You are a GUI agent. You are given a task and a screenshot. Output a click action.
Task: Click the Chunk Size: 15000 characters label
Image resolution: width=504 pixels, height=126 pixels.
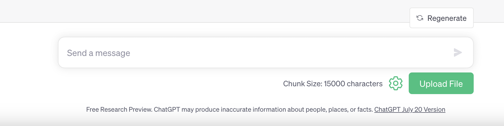[332, 84]
